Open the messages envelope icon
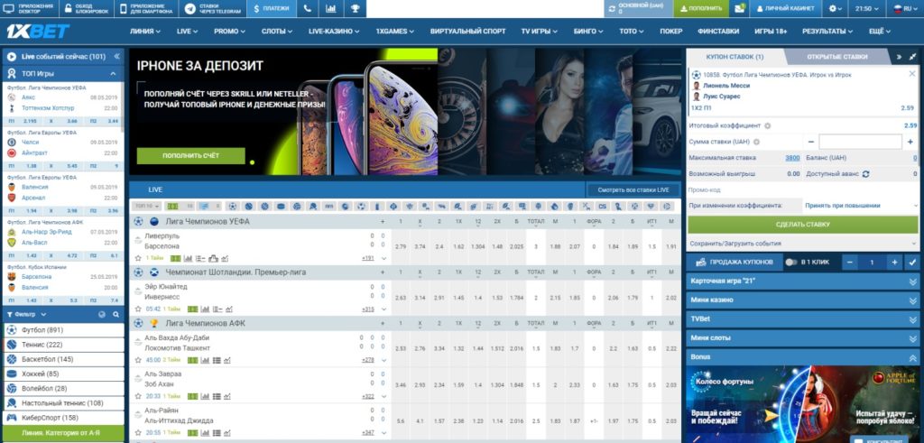Screen dimensions: 924x443 739,9
